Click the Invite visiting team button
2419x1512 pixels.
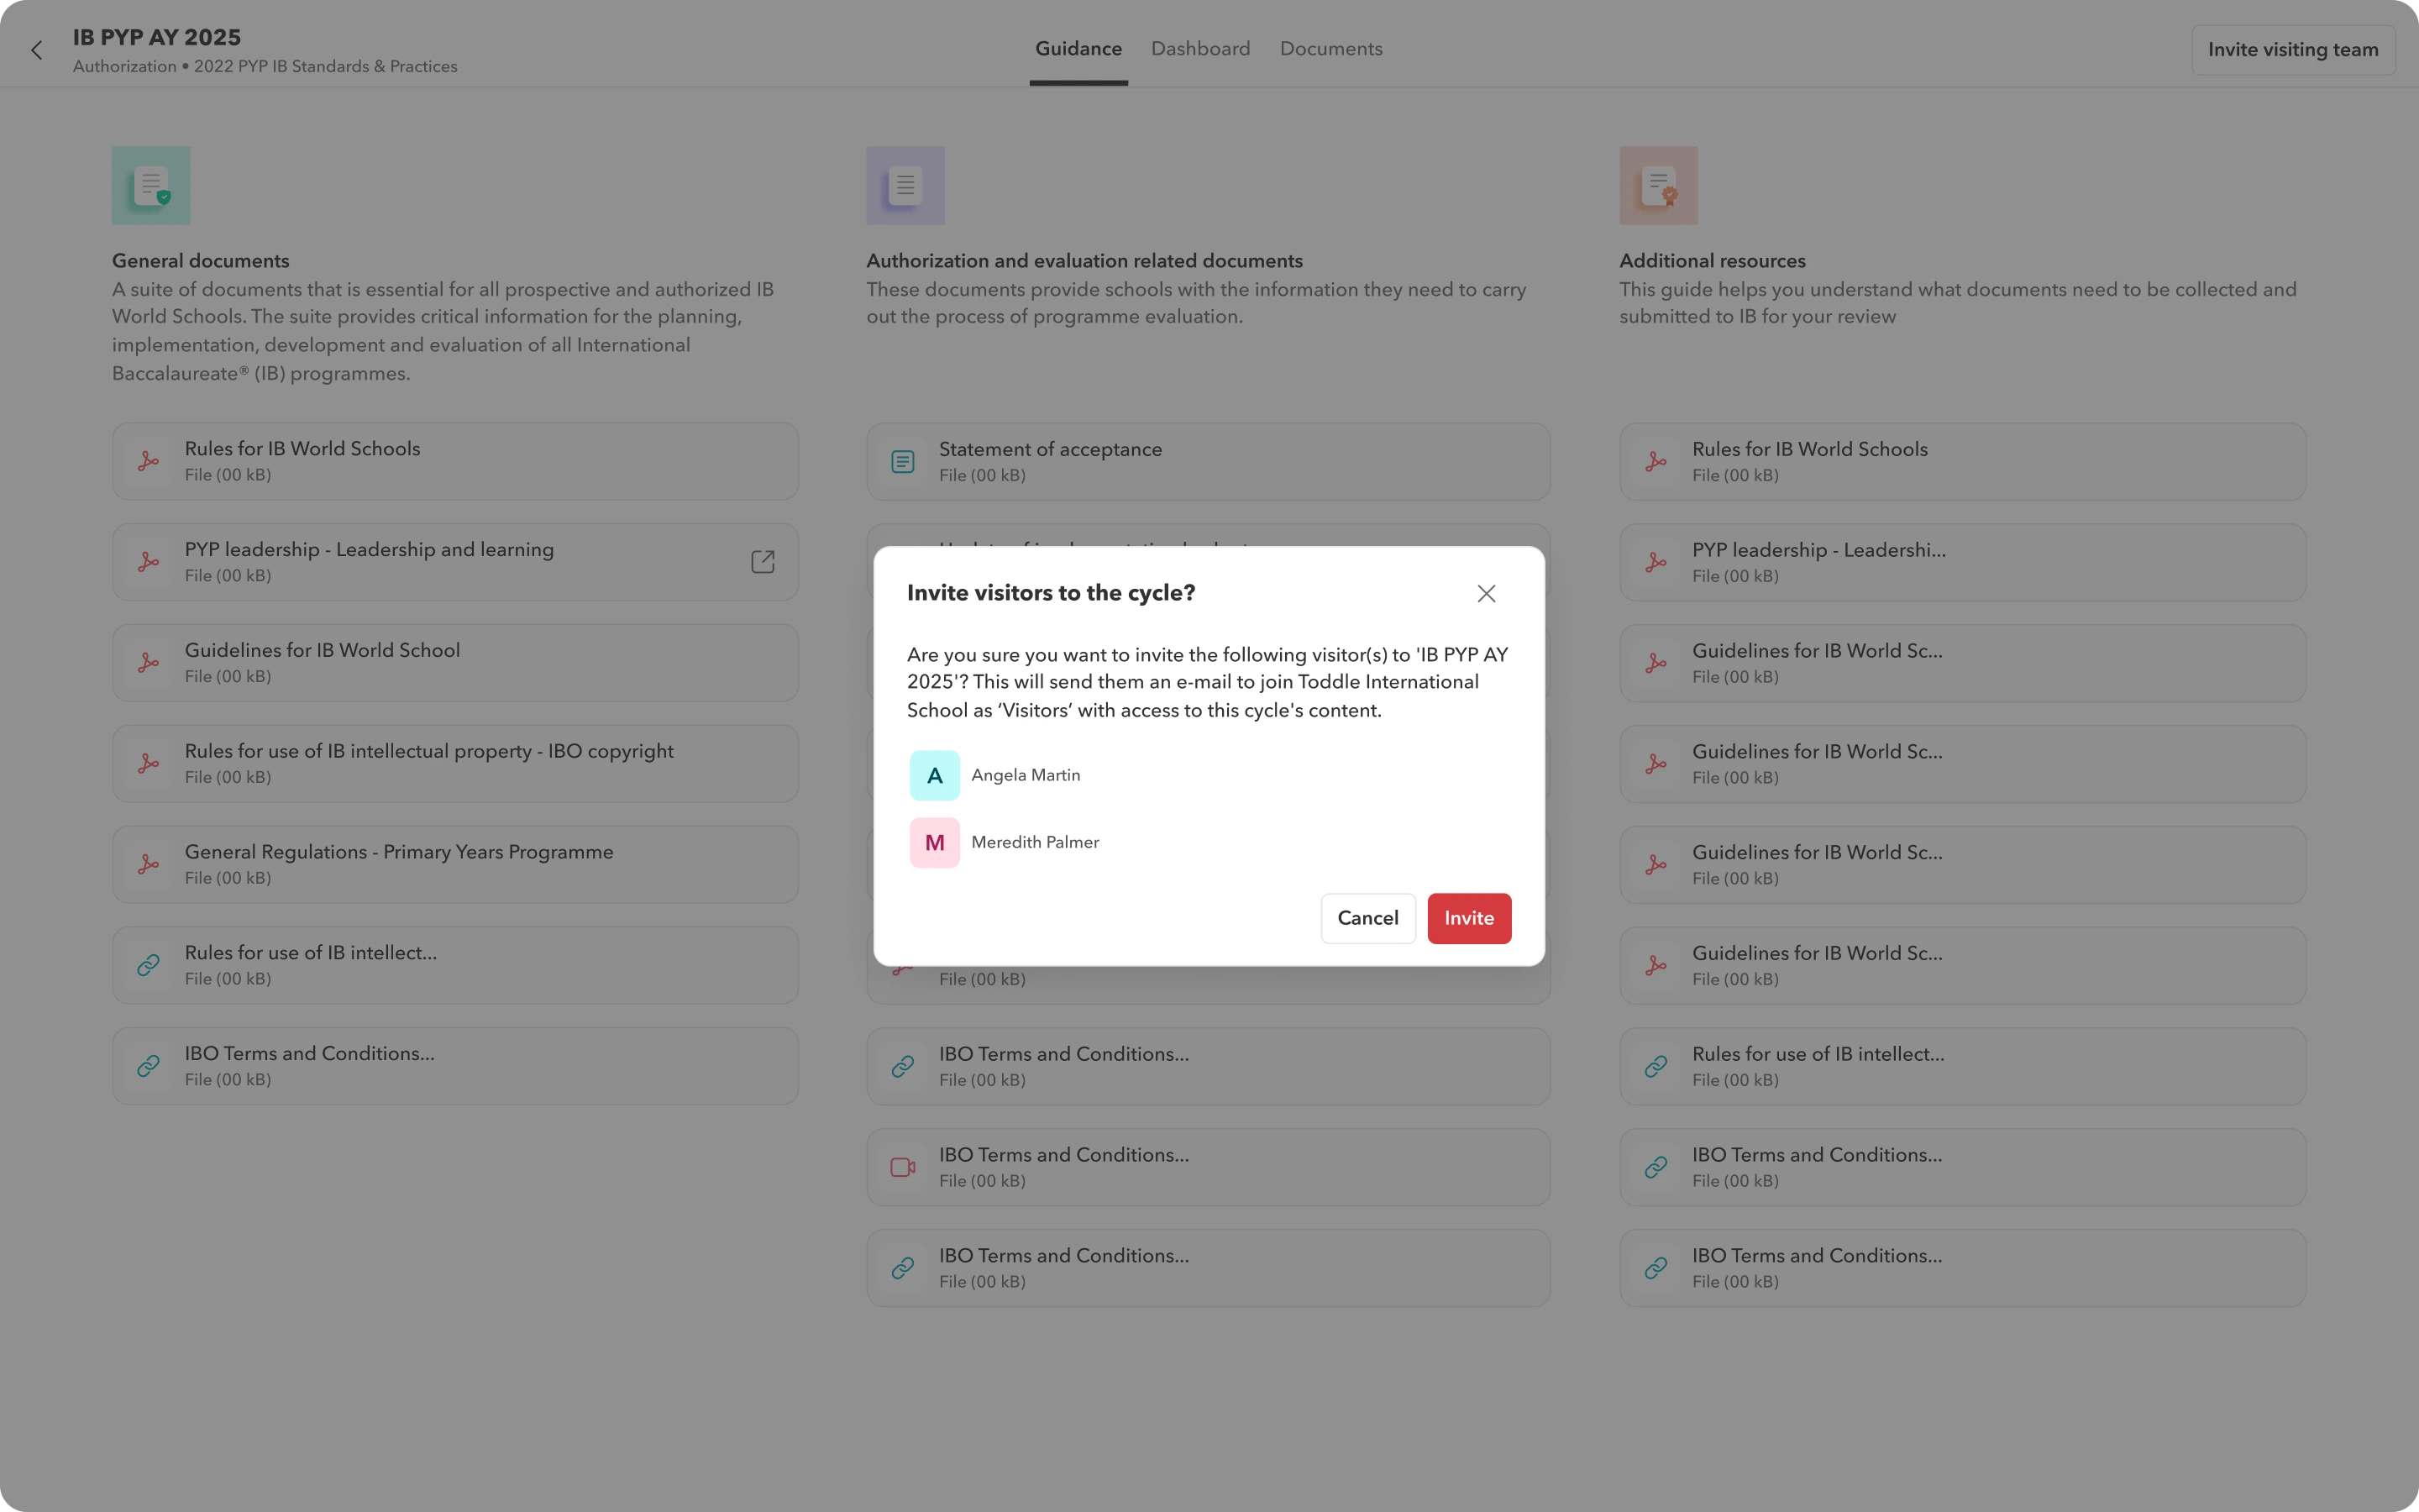2293,49
